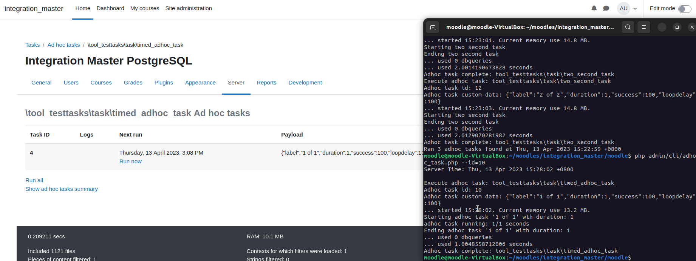Click the terminal window title text
Image resolution: width=696 pixels, height=261 pixels.
pos(530,27)
